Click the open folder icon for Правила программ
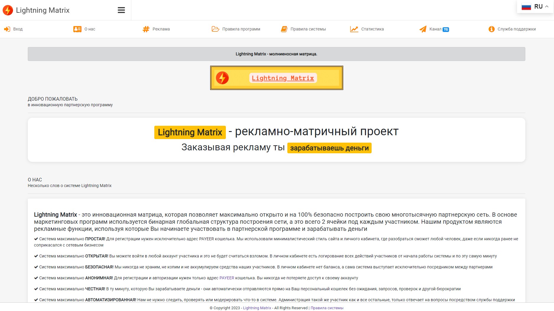The width and height of the screenshot is (554, 311). [x=215, y=29]
